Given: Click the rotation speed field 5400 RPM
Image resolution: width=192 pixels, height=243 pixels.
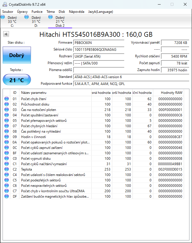Looking at the screenshot, I should point(175,56).
